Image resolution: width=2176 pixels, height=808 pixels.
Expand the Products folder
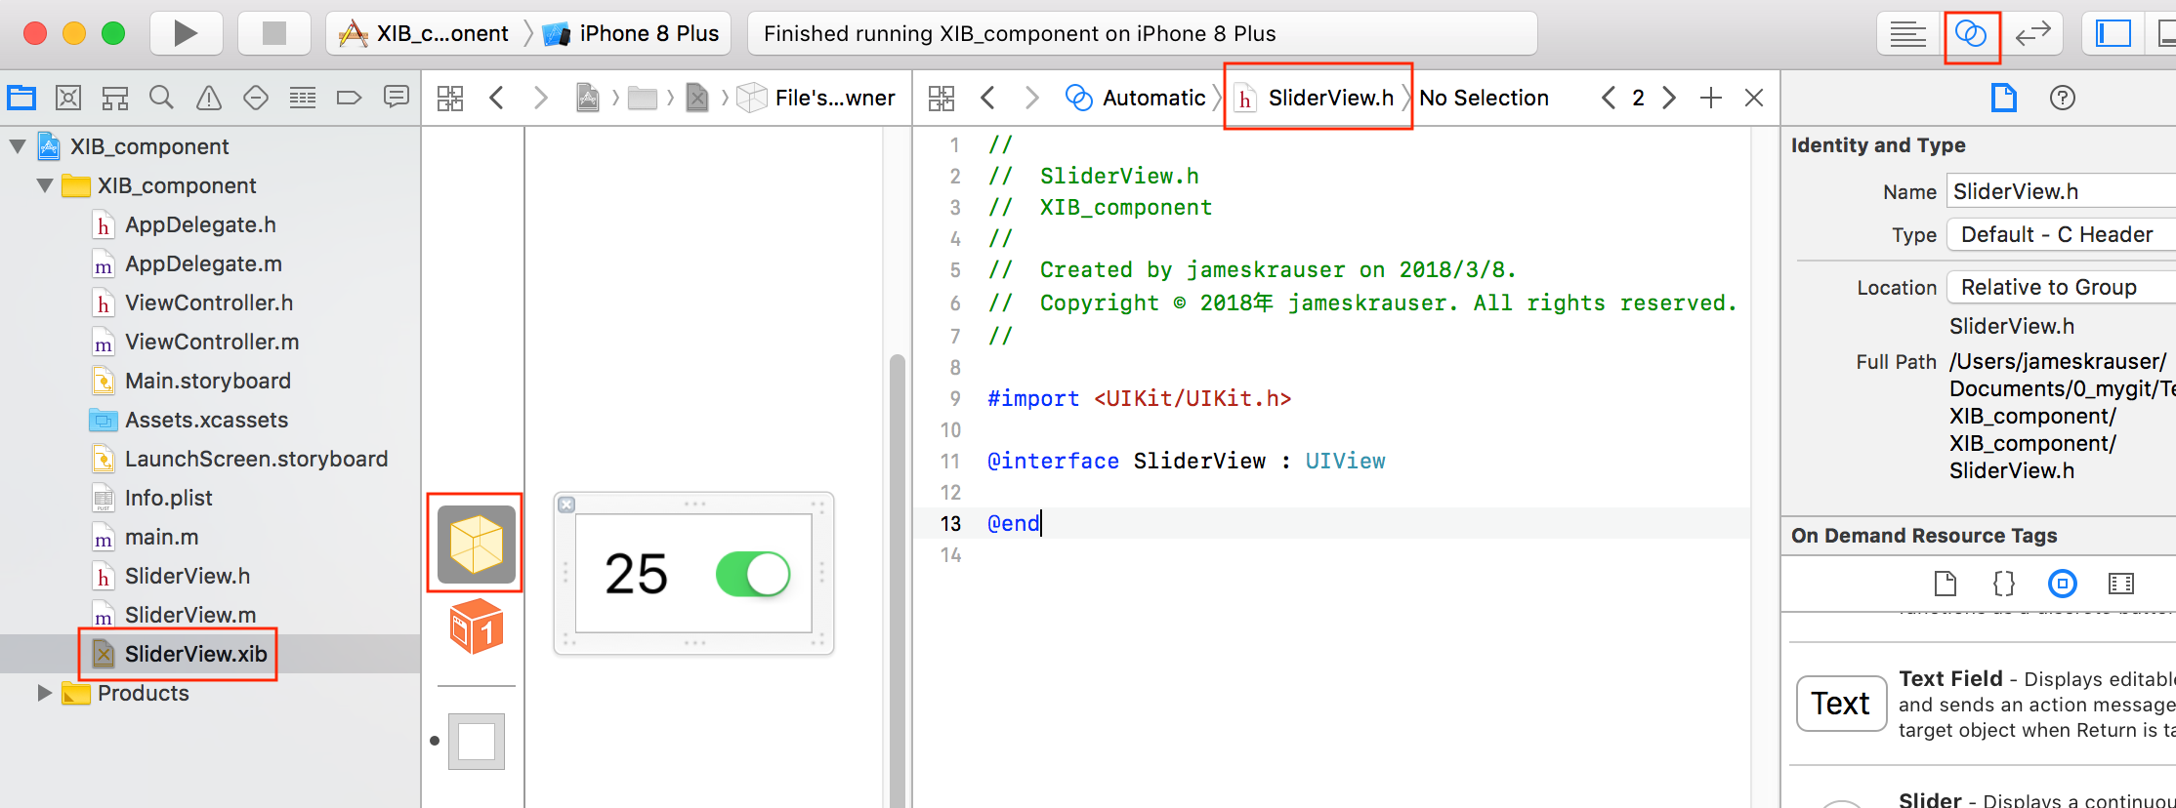coord(44,693)
